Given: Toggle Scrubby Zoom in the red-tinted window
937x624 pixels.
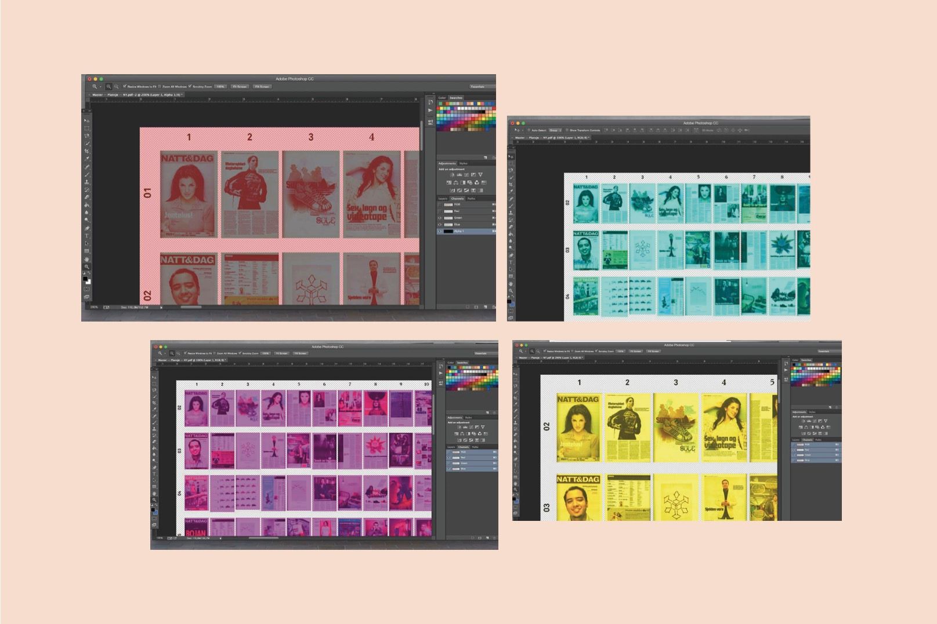Looking at the screenshot, I should point(190,86).
